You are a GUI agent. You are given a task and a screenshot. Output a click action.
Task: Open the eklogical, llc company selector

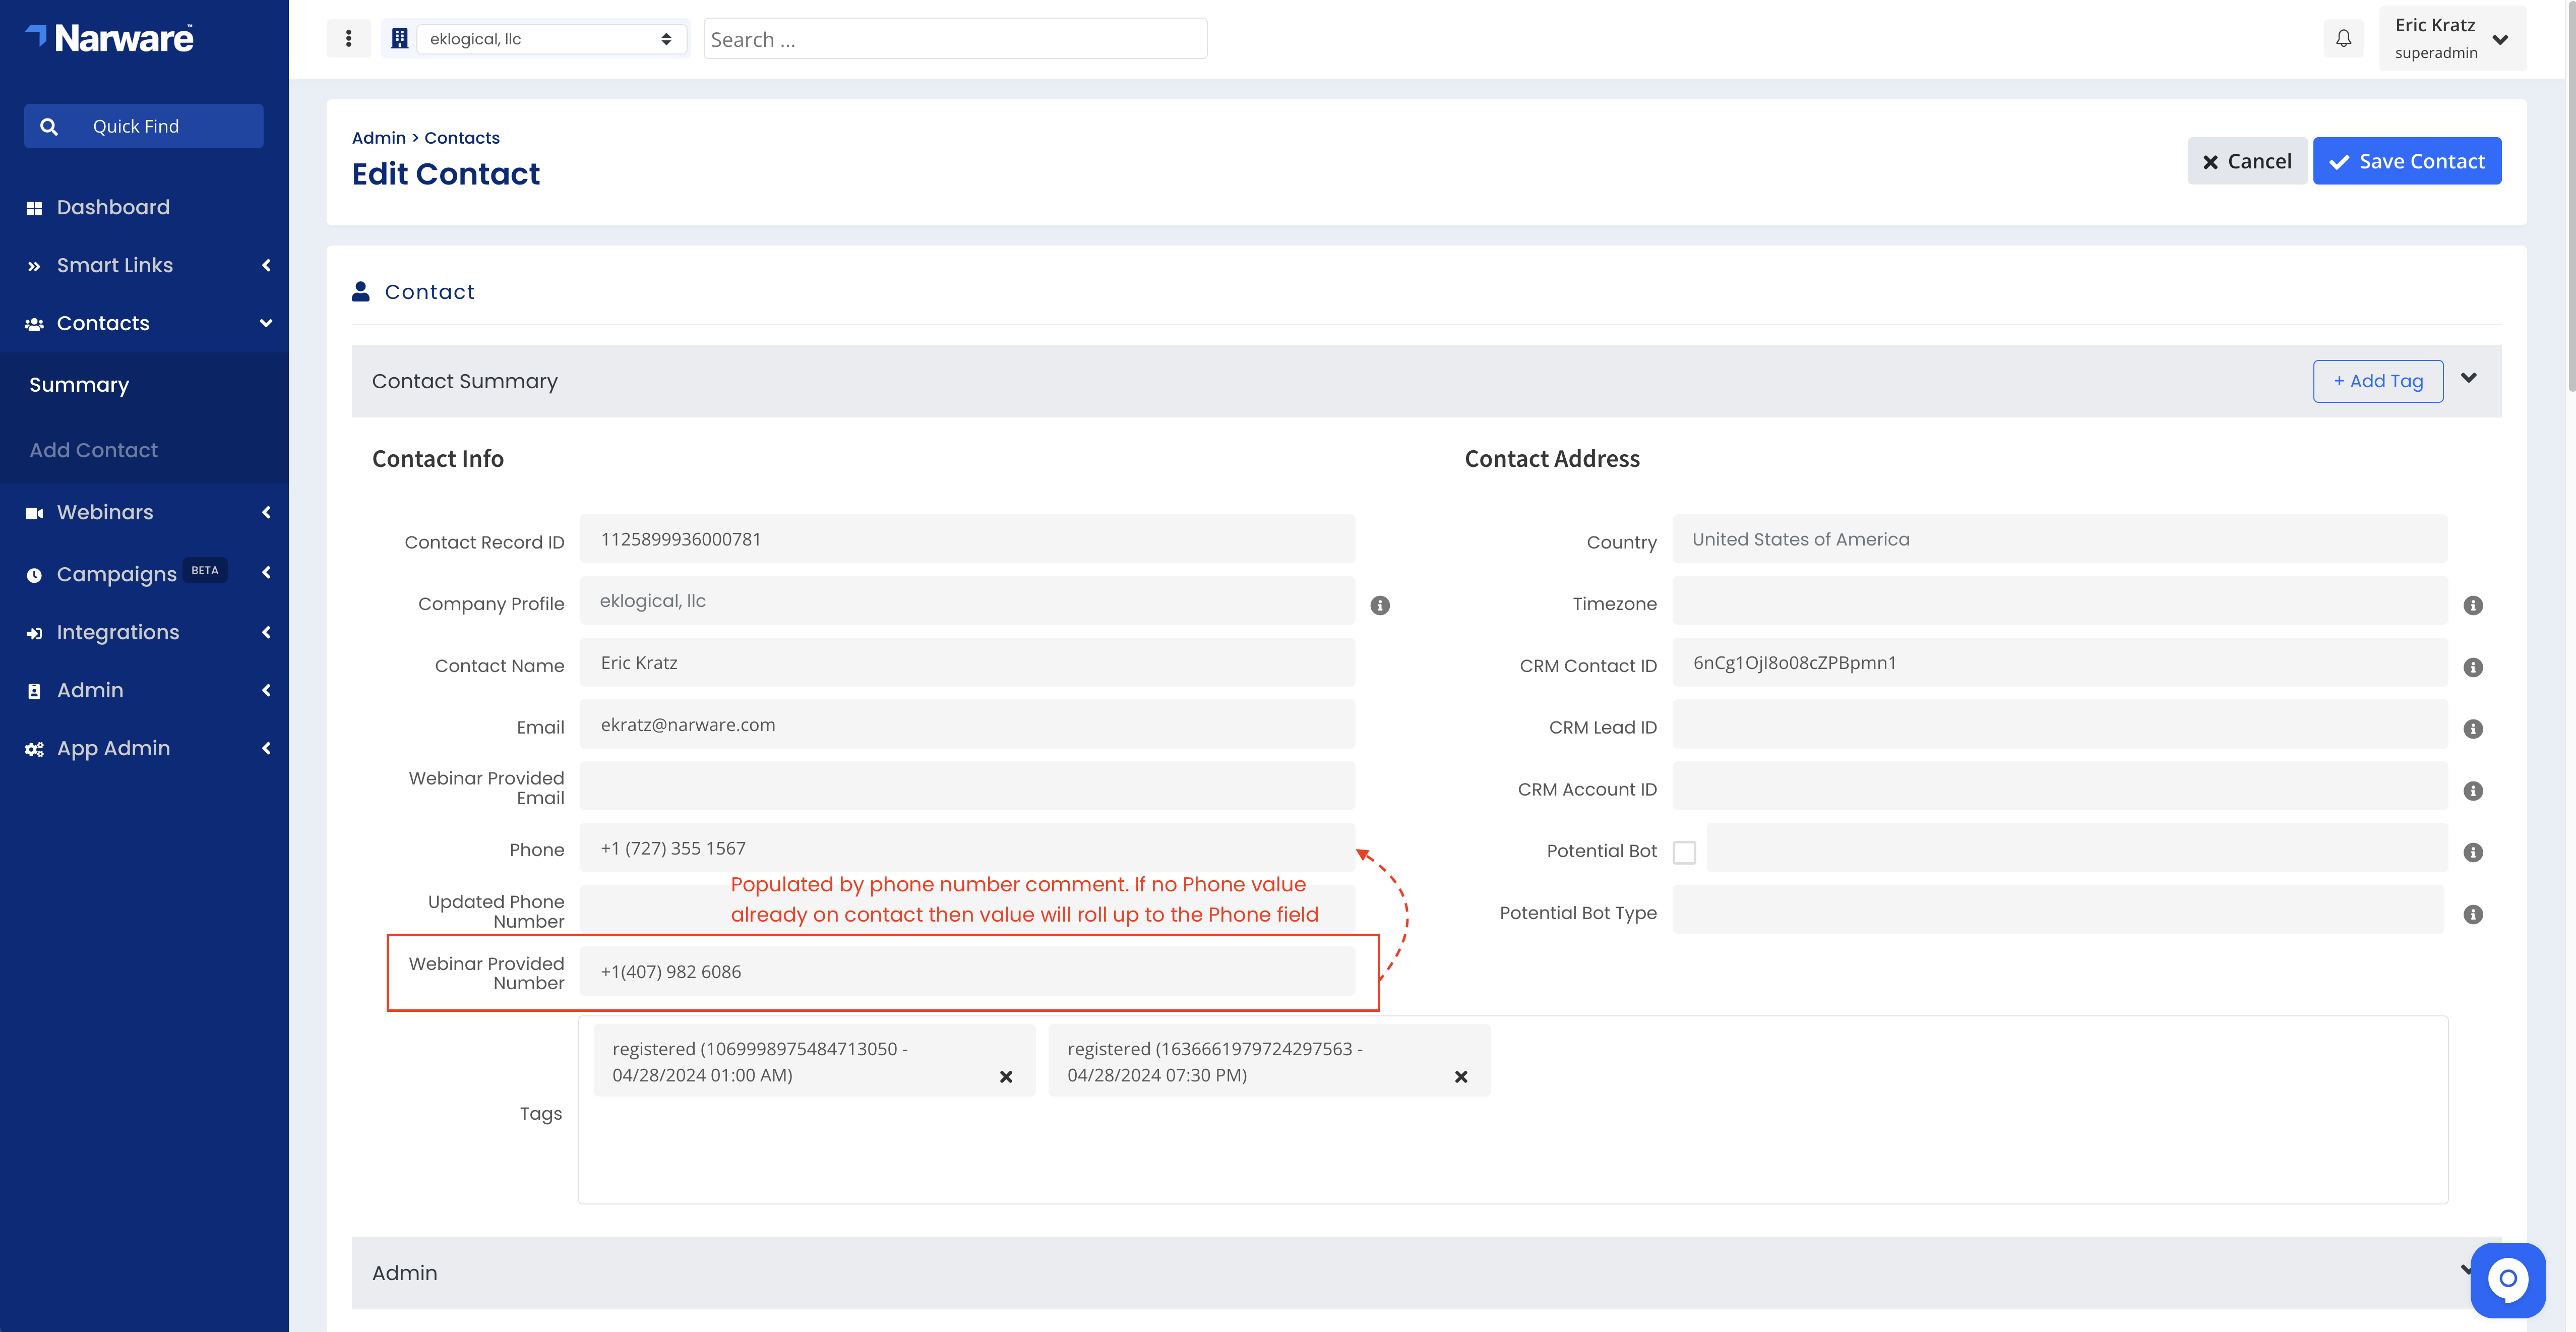pos(551,39)
